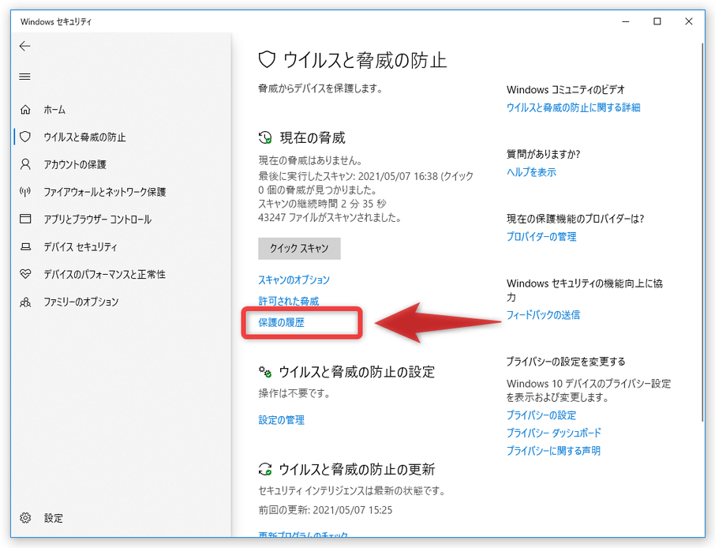
Task: Click the text スキャンの継続時間 2 分 35 秒
Action: point(323,204)
